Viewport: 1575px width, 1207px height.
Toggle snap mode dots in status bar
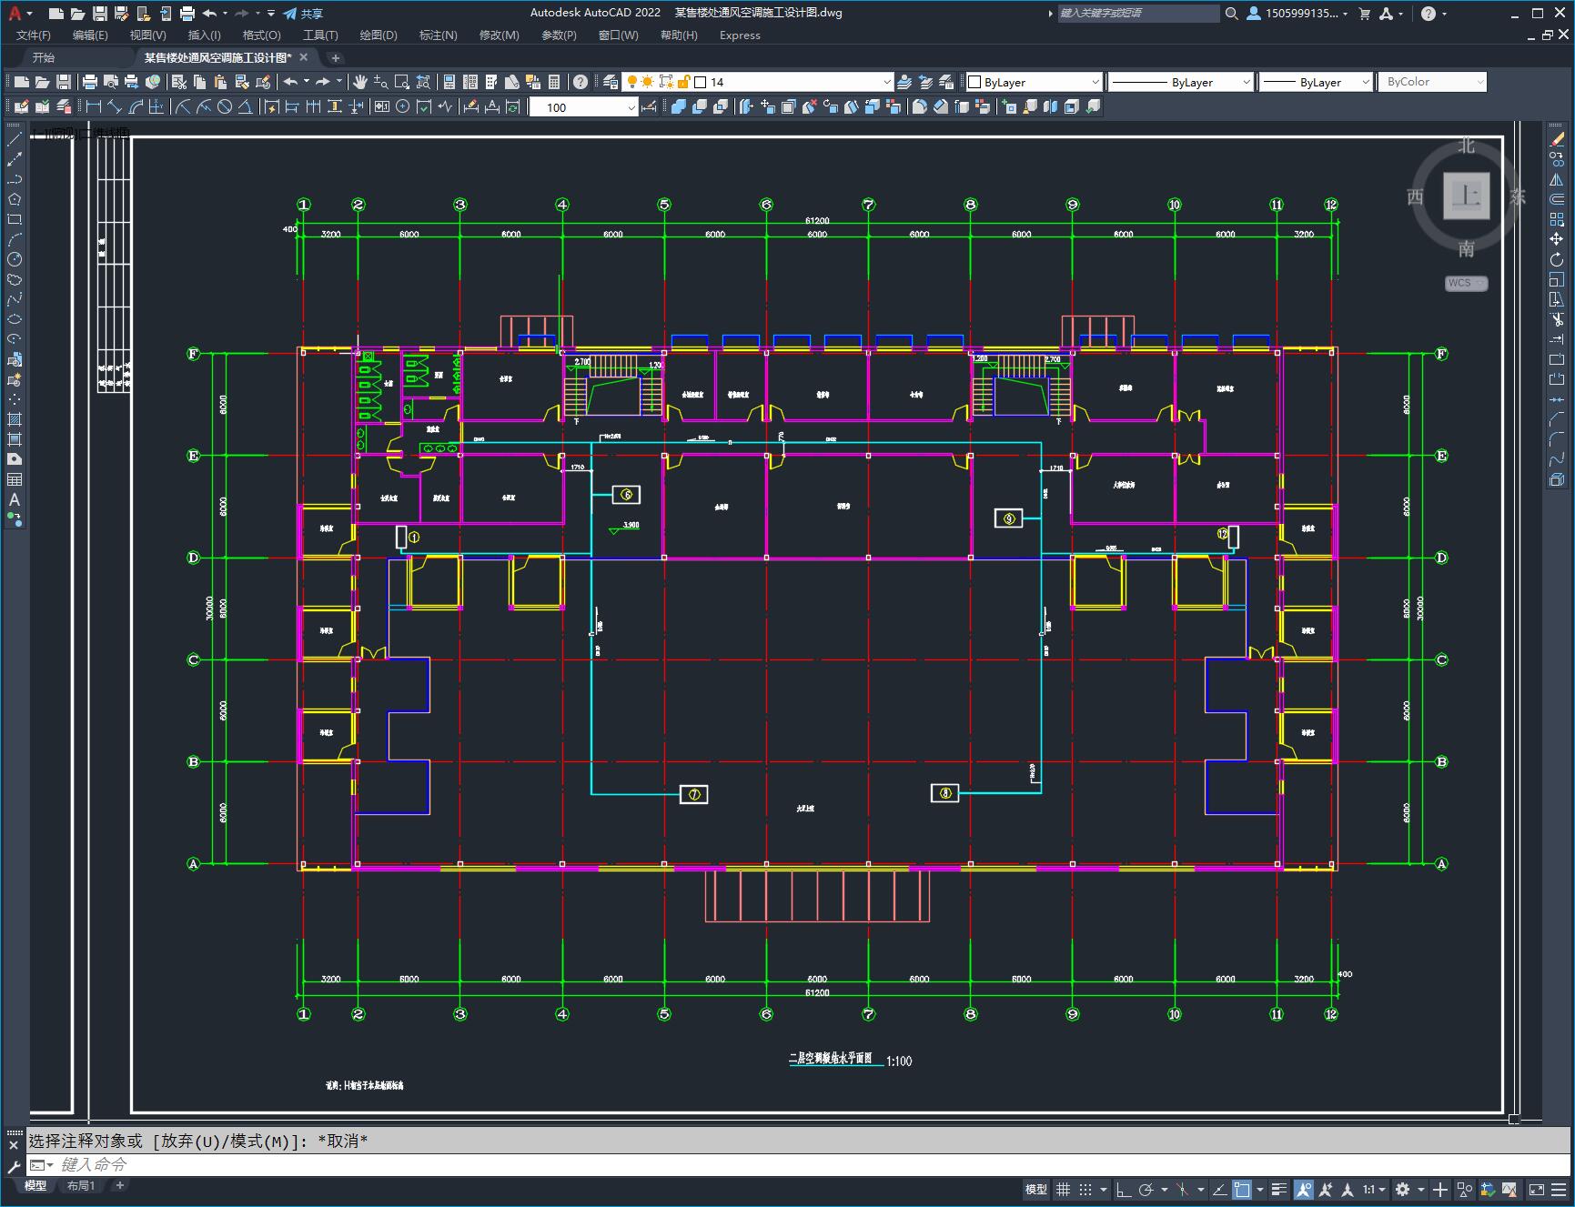[x=1085, y=1189]
